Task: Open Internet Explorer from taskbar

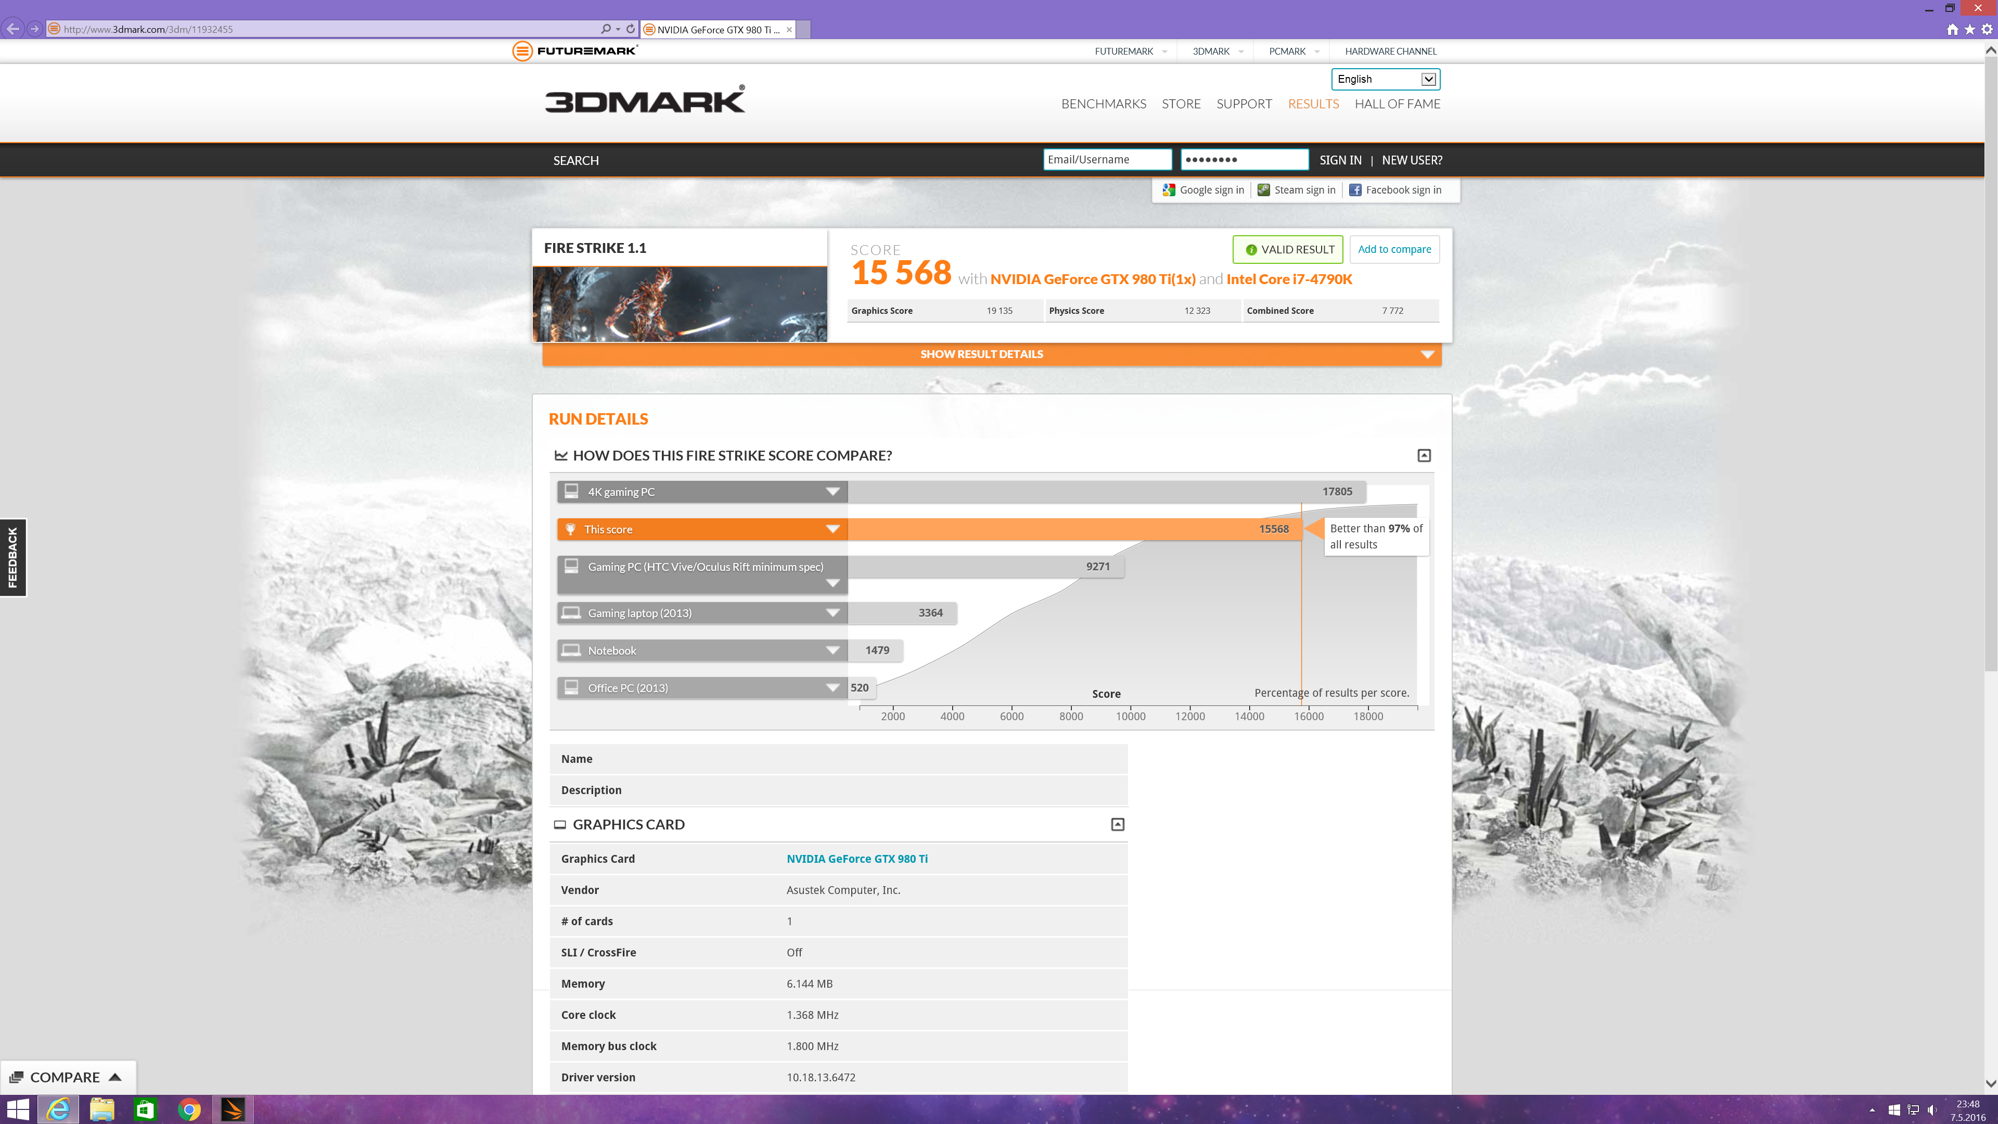Action: [x=58, y=1109]
